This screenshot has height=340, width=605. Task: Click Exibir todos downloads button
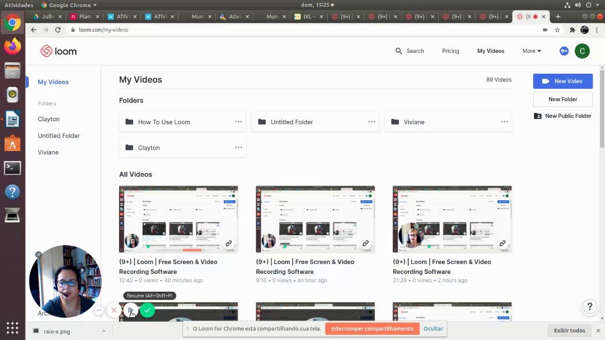pyautogui.click(x=569, y=331)
